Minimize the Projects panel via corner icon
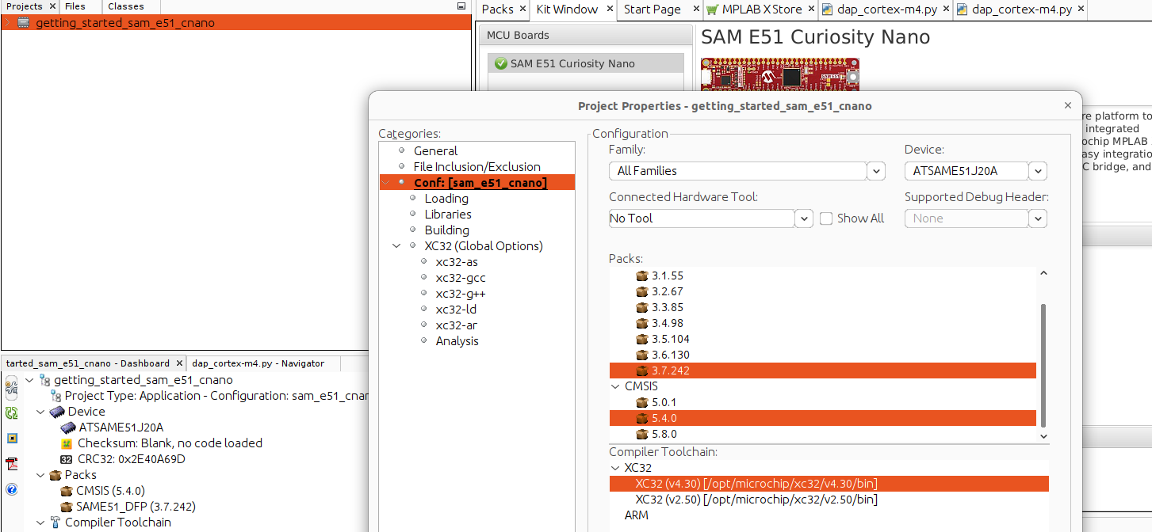 click(x=461, y=6)
